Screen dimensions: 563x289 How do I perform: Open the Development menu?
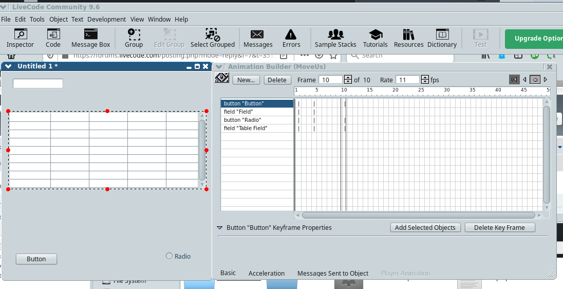(x=106, y=19)
